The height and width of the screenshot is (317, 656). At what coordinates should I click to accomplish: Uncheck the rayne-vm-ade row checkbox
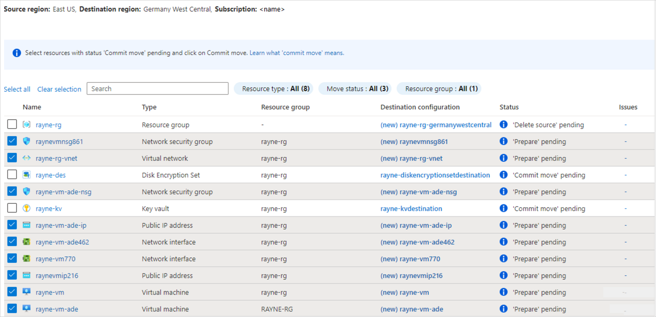12,309
